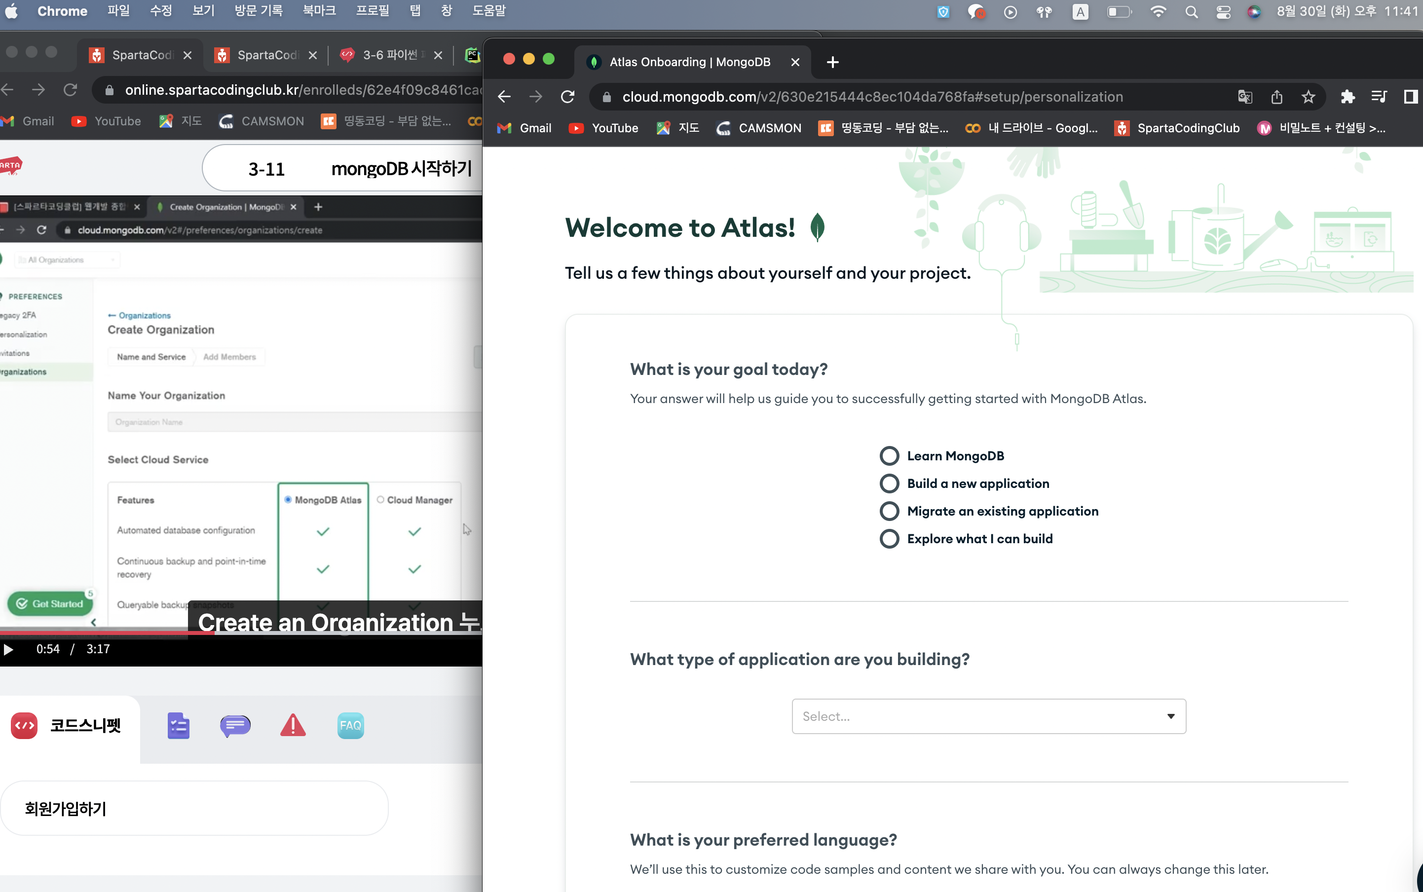Open the chat bubble Q&A icon
Screen dimensions: 1423x892
[x=235, y=726]
